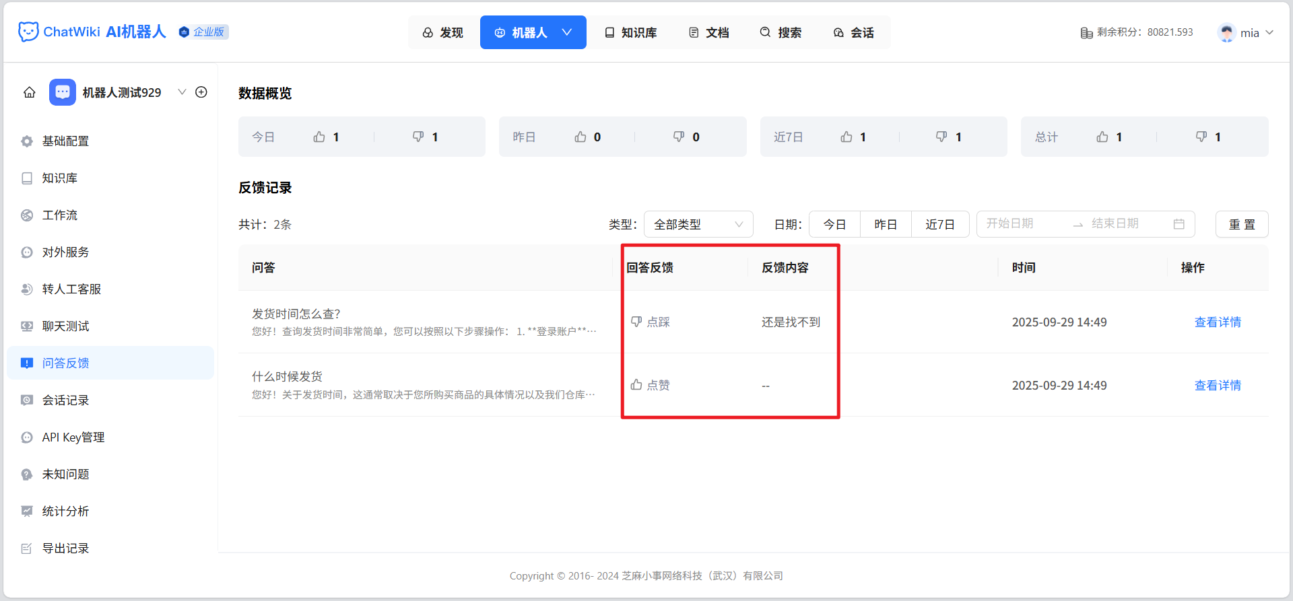Viewport: 1293px width, 601px height.
Task: Open 查看详情 for 发货时间怎么查 row
Action: point(1218,322)
